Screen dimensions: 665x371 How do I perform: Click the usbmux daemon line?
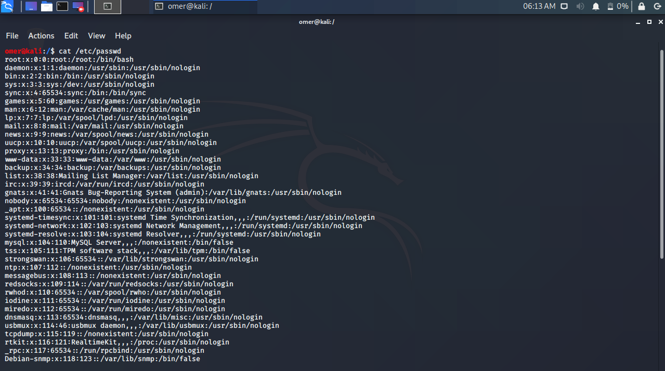coord(142,325)
